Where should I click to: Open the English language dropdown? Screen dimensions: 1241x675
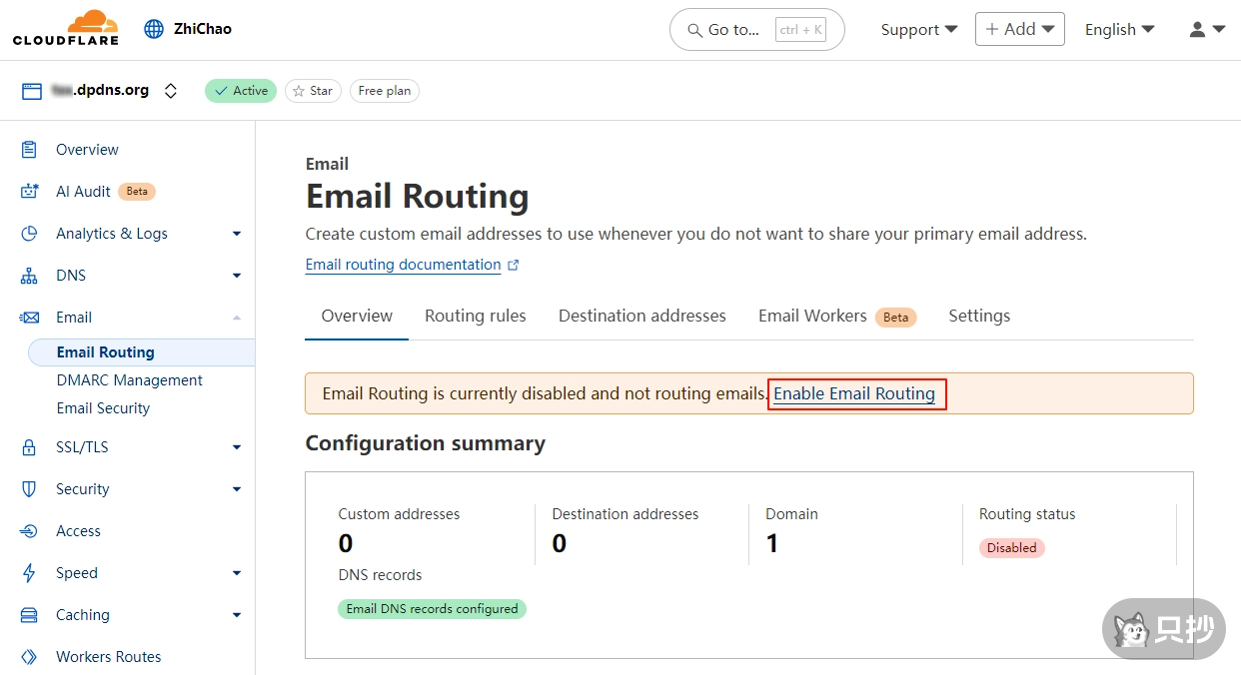pyautogui.click(x=1119, y=30)
